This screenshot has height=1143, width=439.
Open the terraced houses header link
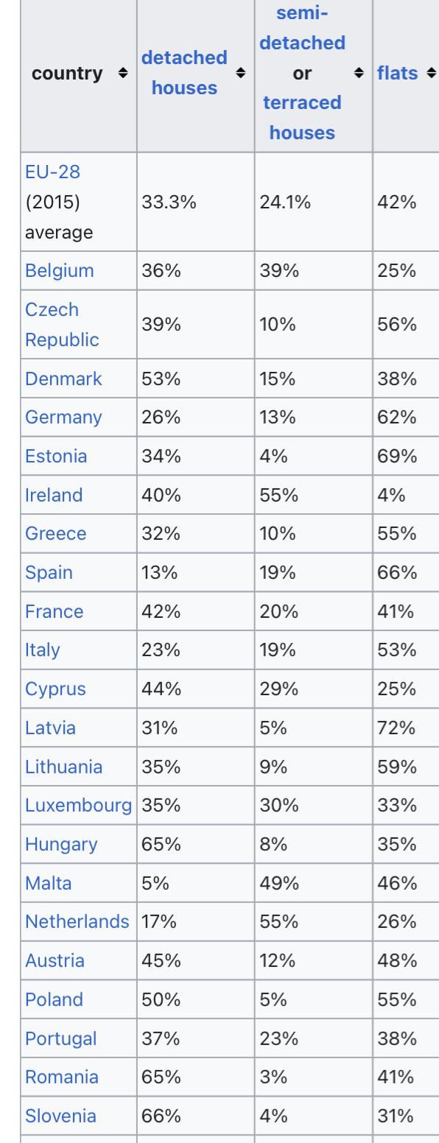[x=302, y=118]
